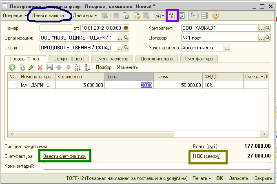Screen dimensions: 277x184
Task: Click the ellipsis select button for Договор
Action: 261,38
